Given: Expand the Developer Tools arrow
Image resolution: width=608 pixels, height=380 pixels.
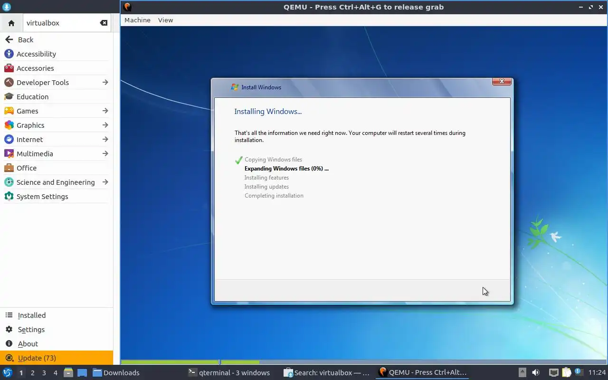Looking at the screenshot, I should 105,83.
